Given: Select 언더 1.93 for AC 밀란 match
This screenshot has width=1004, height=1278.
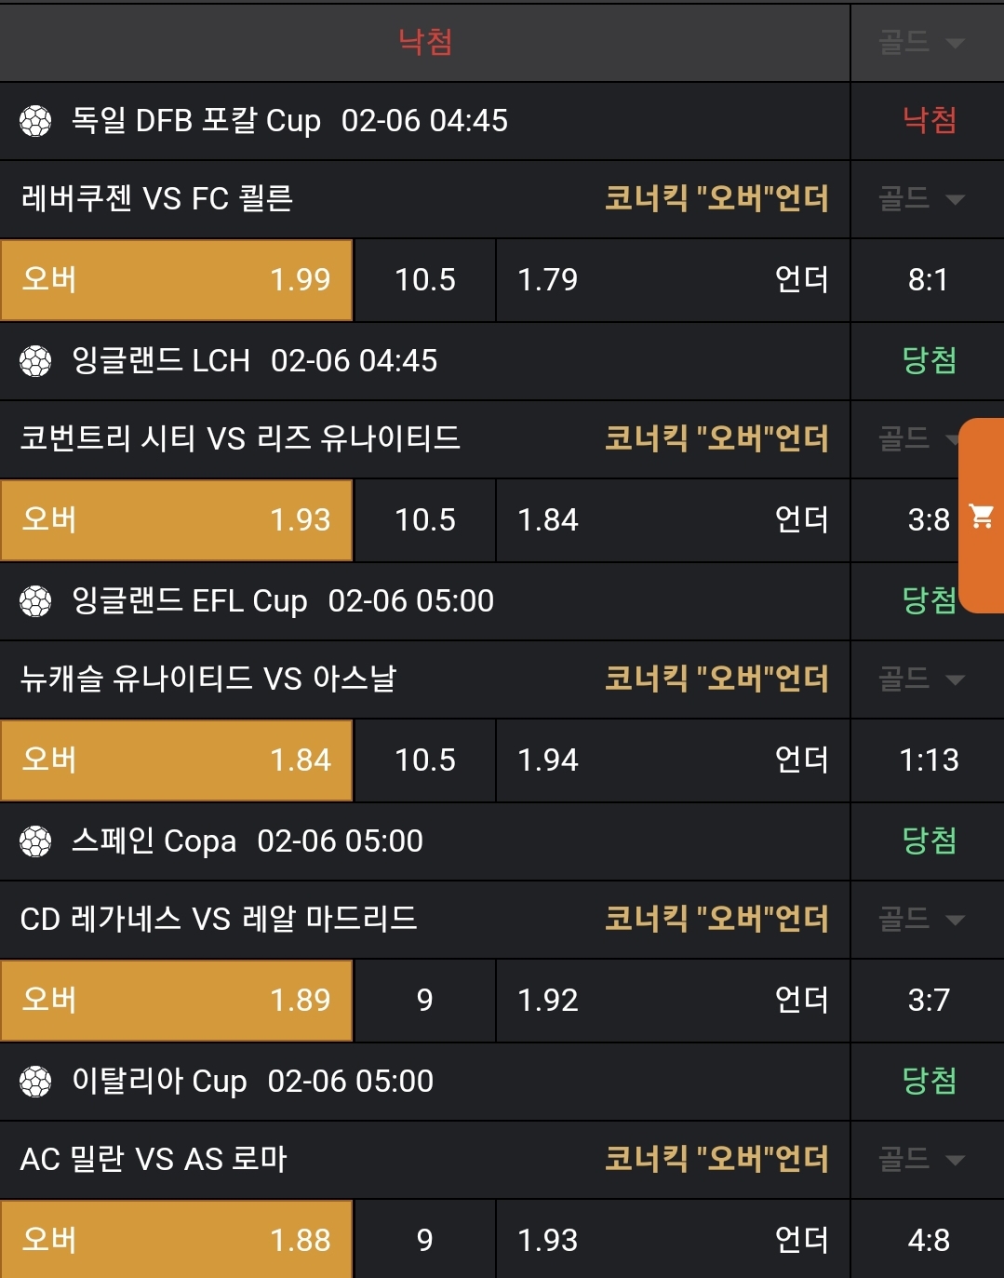Looking at the screenshot, I should pyautogui.click(x=673, y=1240).
